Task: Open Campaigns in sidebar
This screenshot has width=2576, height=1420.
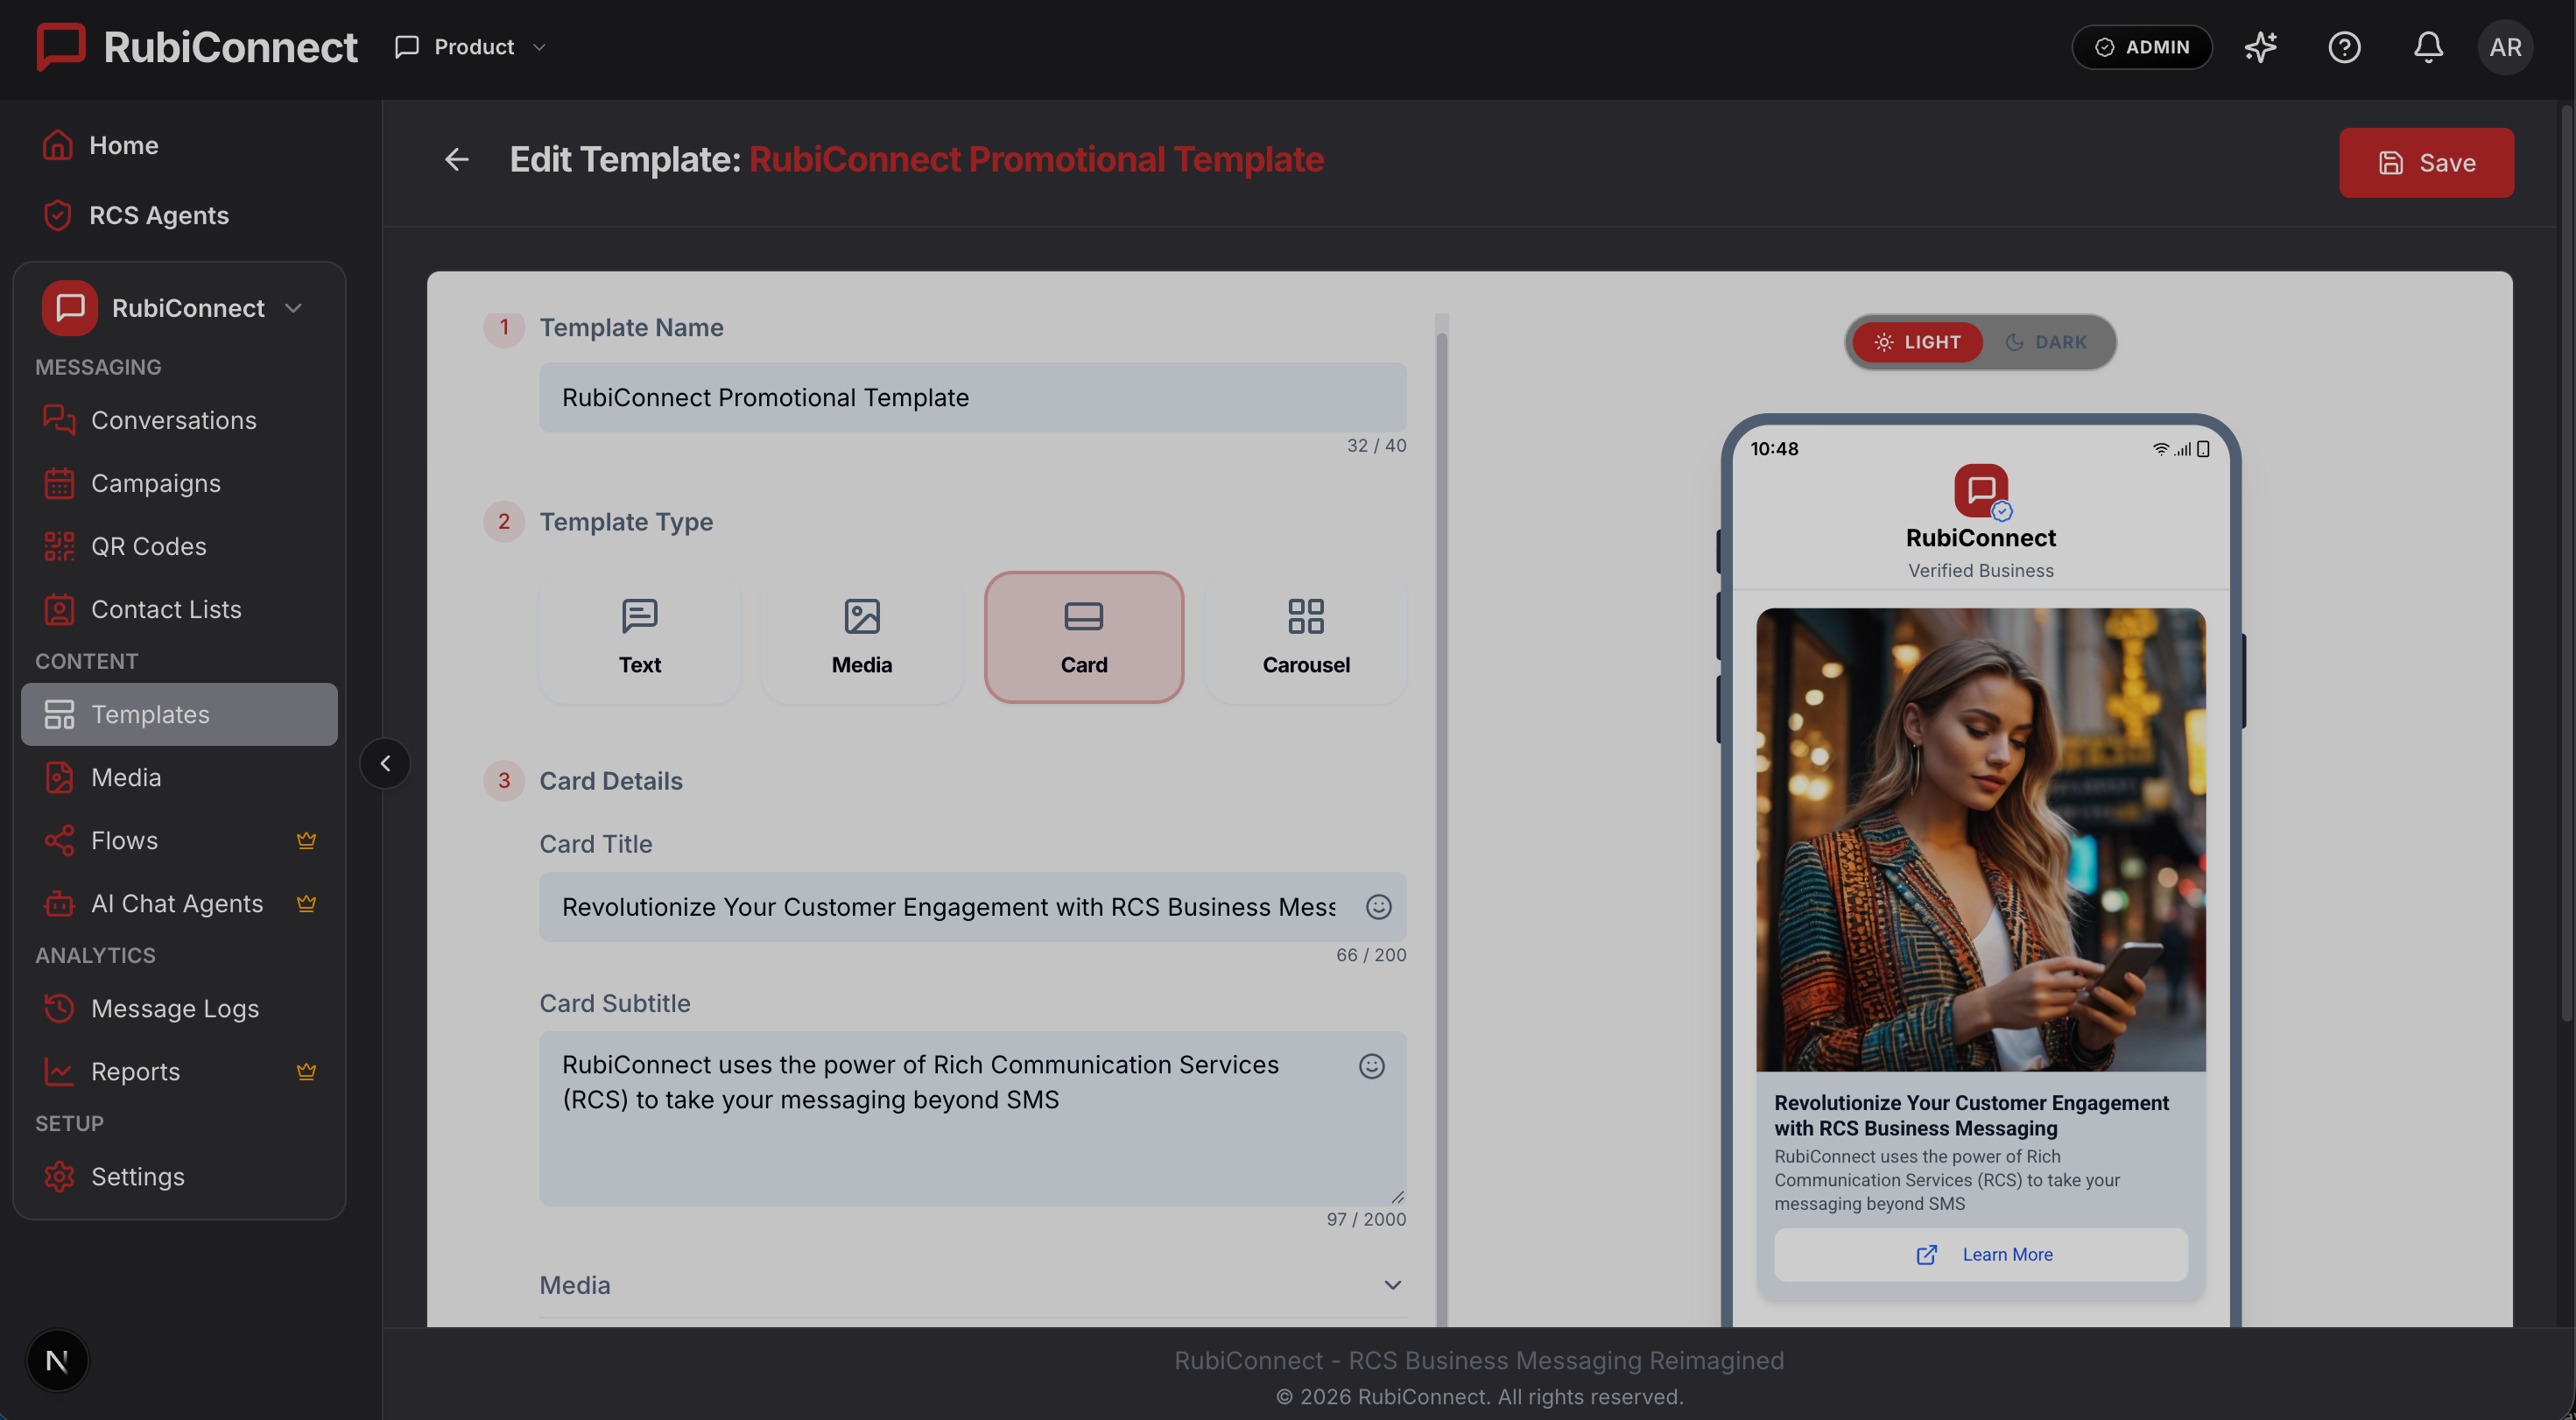Action: click(179, 483)
